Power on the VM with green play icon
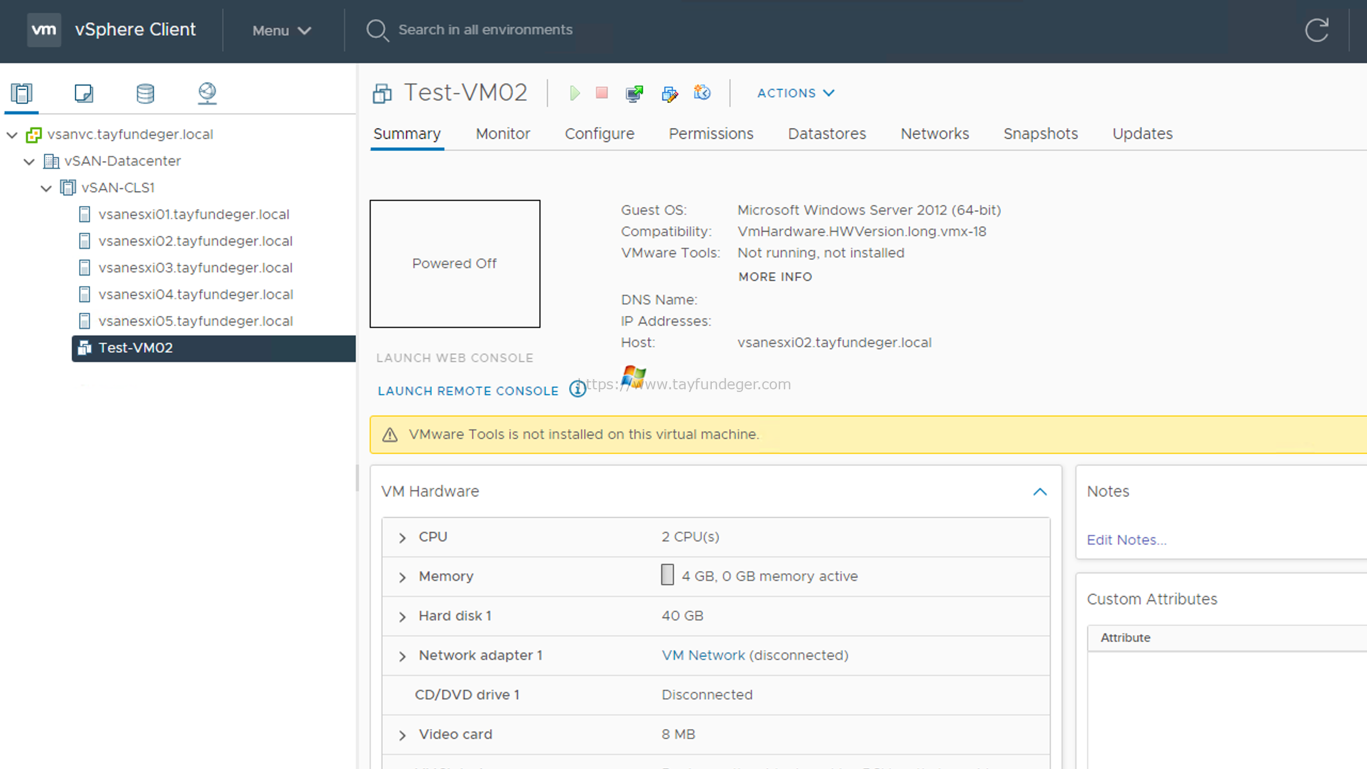Viewport: 1367px width, 769px height. [x=574, y=93]
